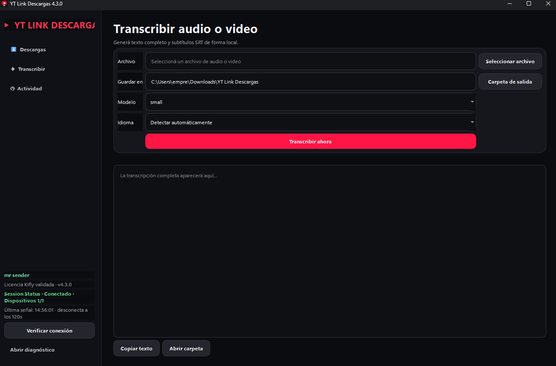Click the YT LINK DESCARGAS sidebar title
This screenshot has width=556, height=366.
coord(54,25)
